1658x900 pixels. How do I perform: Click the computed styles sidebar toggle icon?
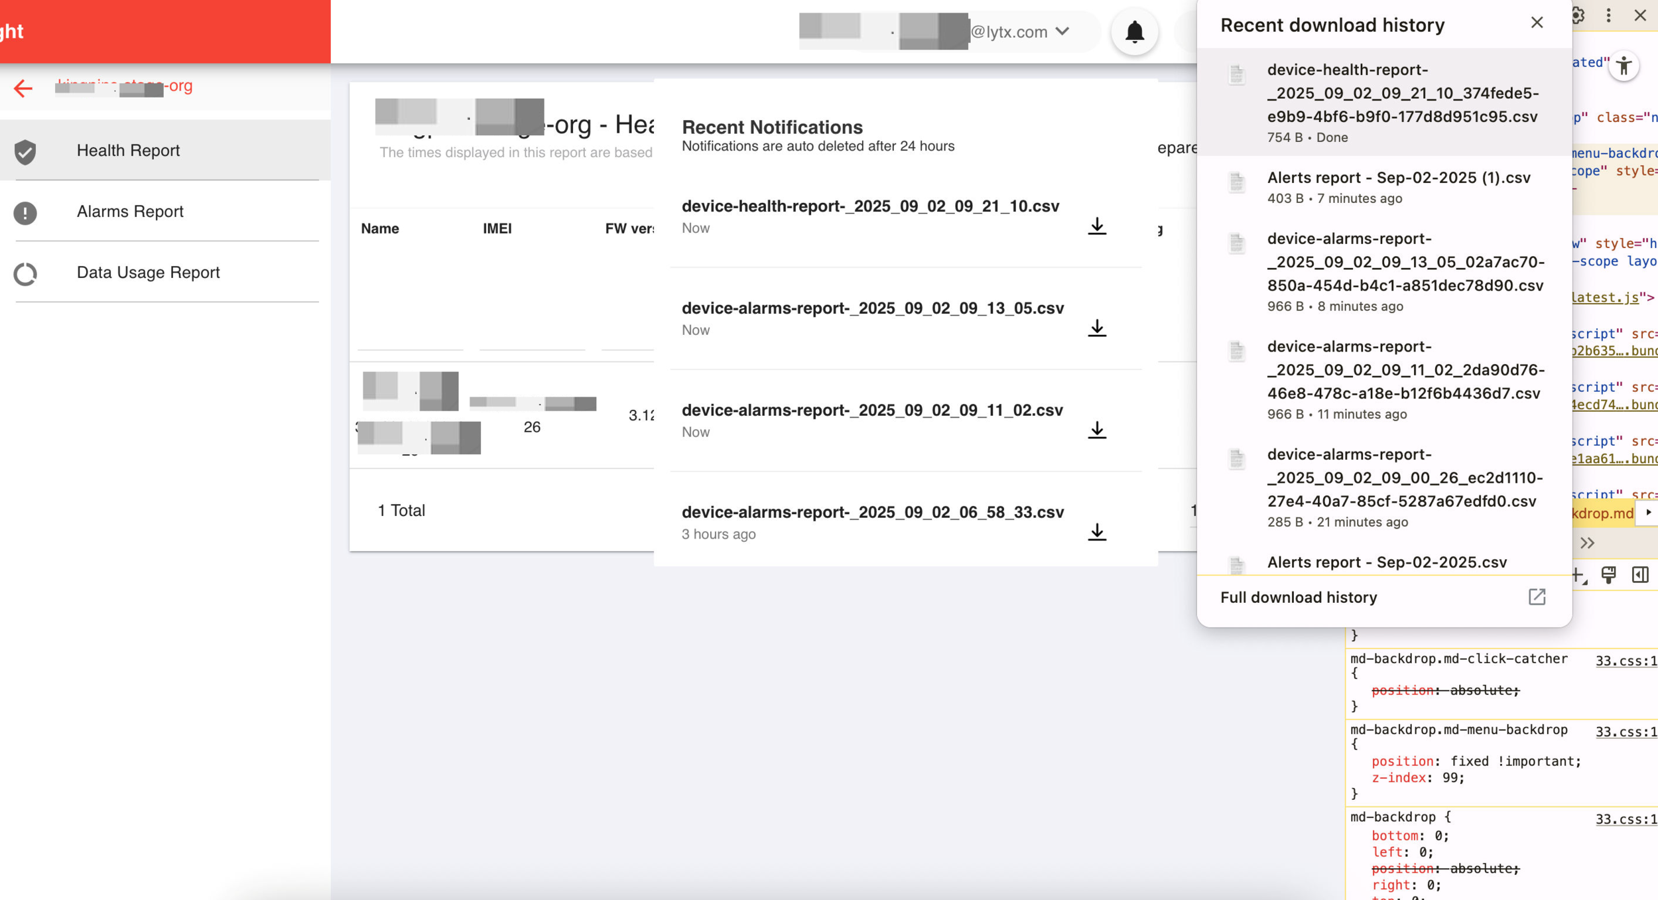(x=1639, y=574)
